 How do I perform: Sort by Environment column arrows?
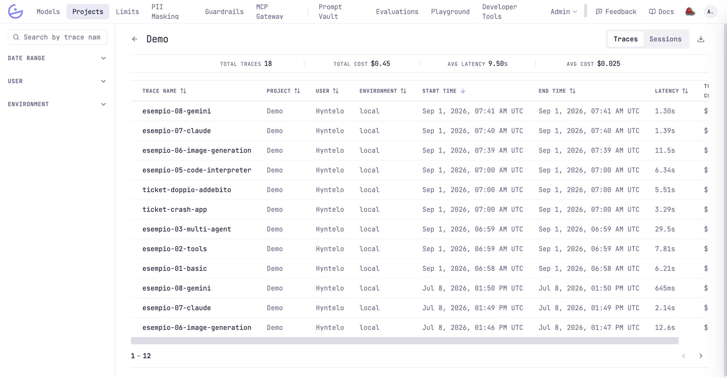tap(403, 91)
